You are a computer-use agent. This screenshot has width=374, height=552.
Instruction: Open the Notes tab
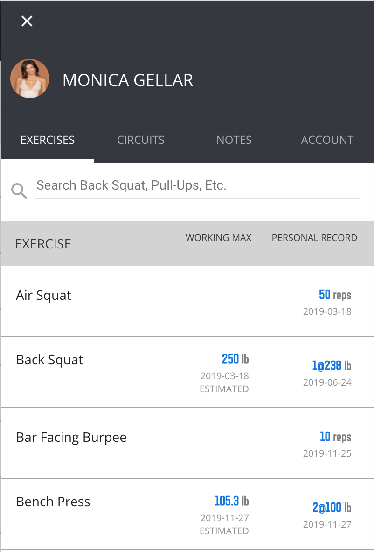[234, 140]
